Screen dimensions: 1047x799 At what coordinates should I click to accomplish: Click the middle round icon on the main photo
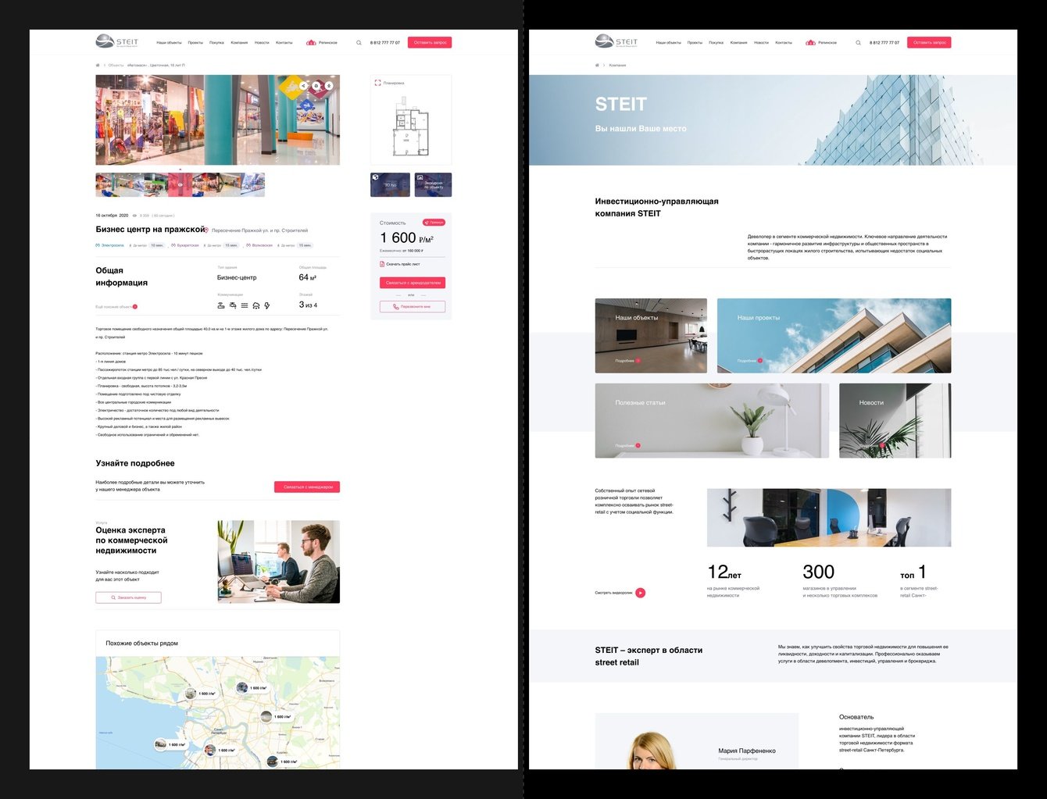coord(316,86)
